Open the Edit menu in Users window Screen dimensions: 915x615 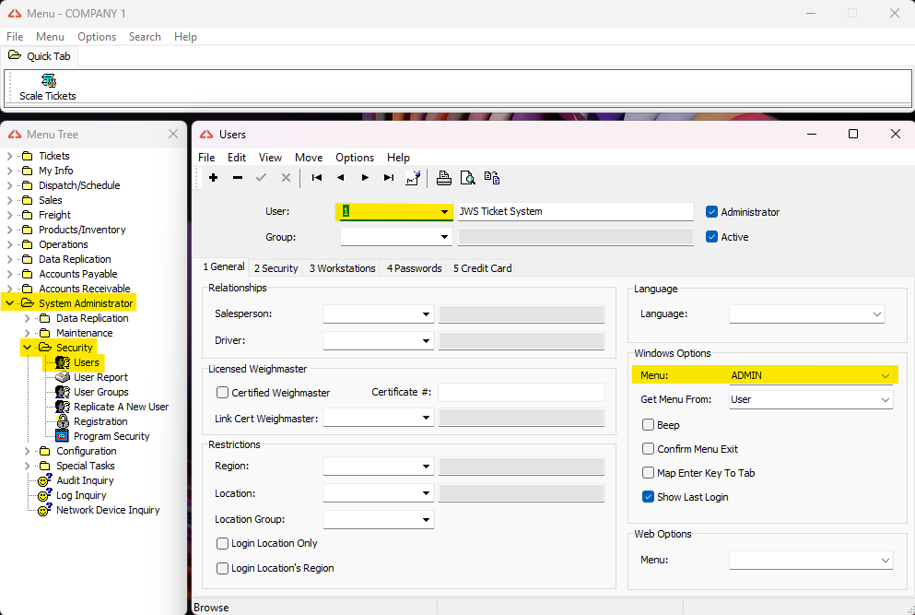[236, 158]
